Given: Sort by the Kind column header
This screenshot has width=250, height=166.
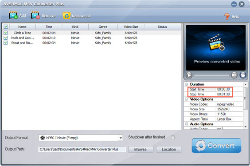Looking at the screenshot, I should click(x=75, y=26).
